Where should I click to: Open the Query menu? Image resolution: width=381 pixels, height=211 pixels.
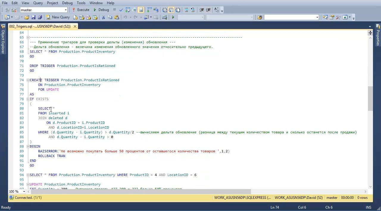point(38,3)
